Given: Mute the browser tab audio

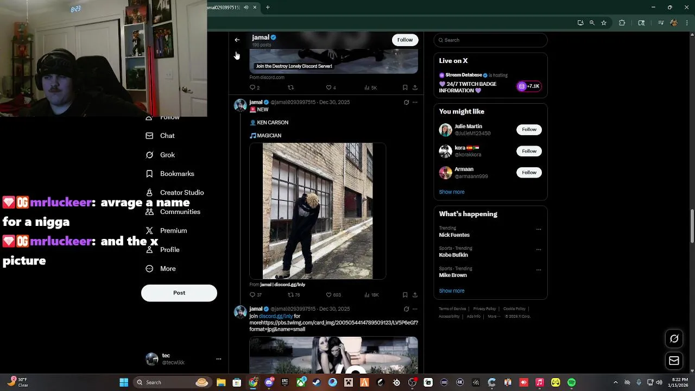Looking at the screenshot, I should (246, 7).
